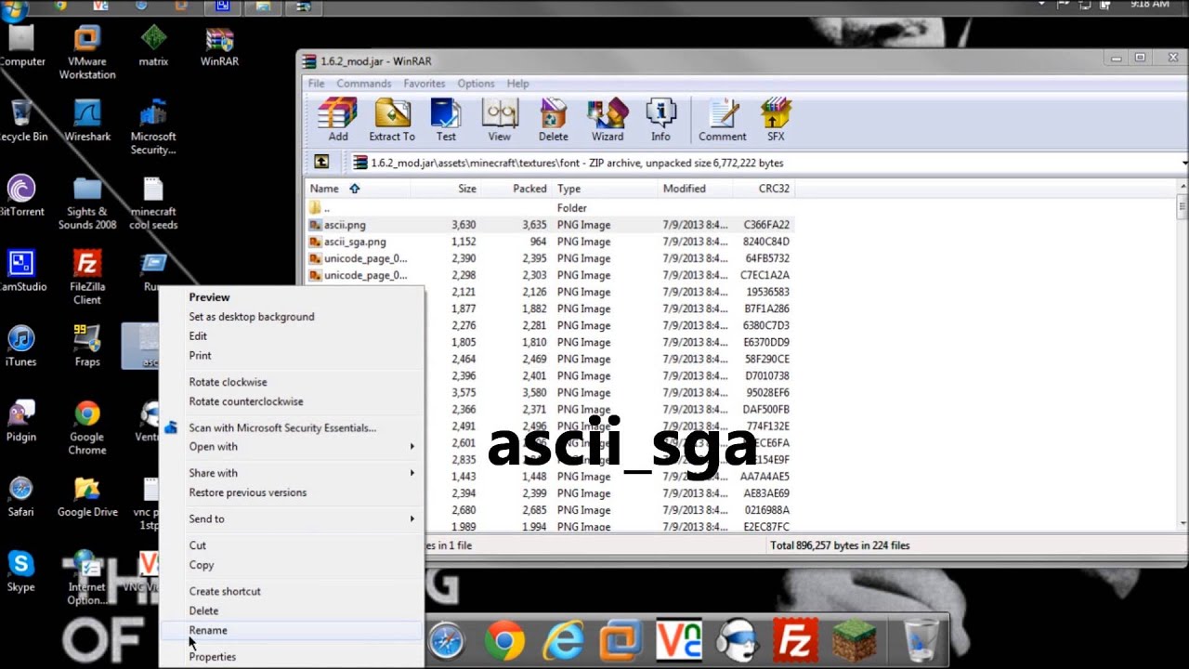Screen dimensions: 1189x669
Task: Open the File menu in WinRAR
Action: (316, 84)
